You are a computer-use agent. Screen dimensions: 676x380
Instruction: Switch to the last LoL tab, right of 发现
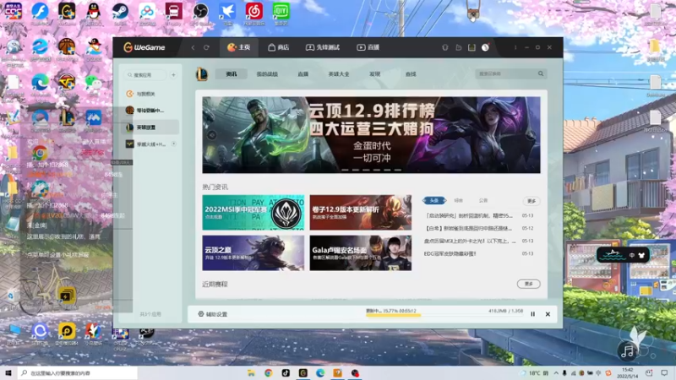(x=411, y=74)
